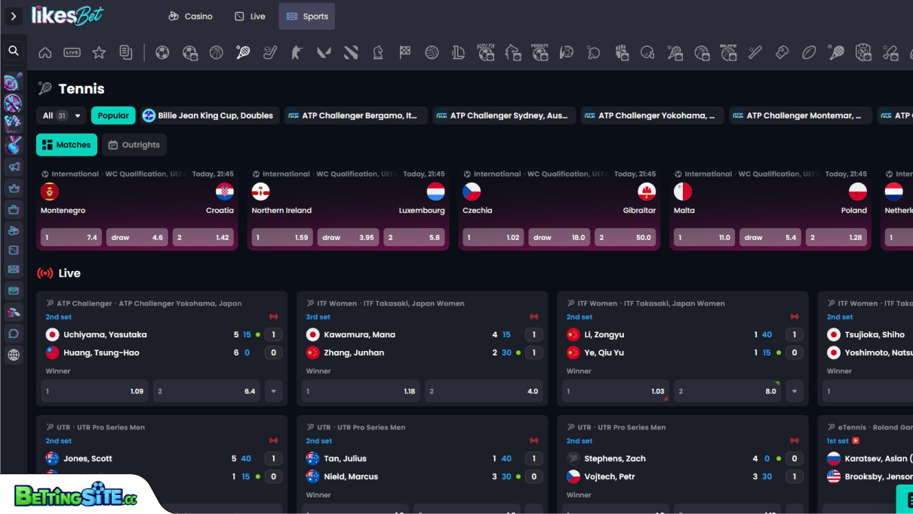Switch to Outrights view
Viewport: 913px width, 514px height.
coord(134,144)
